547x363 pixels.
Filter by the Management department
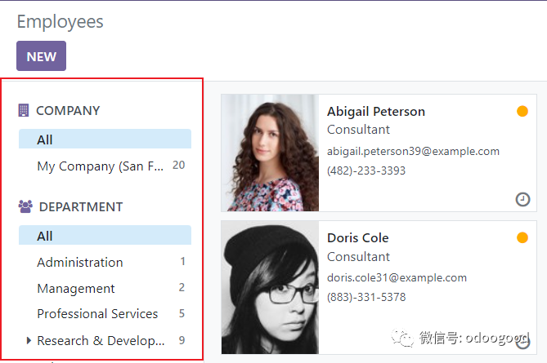coord(76,288)
